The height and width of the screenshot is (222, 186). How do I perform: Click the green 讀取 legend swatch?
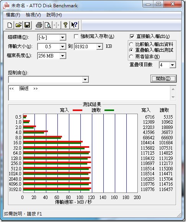coord(109,110)
